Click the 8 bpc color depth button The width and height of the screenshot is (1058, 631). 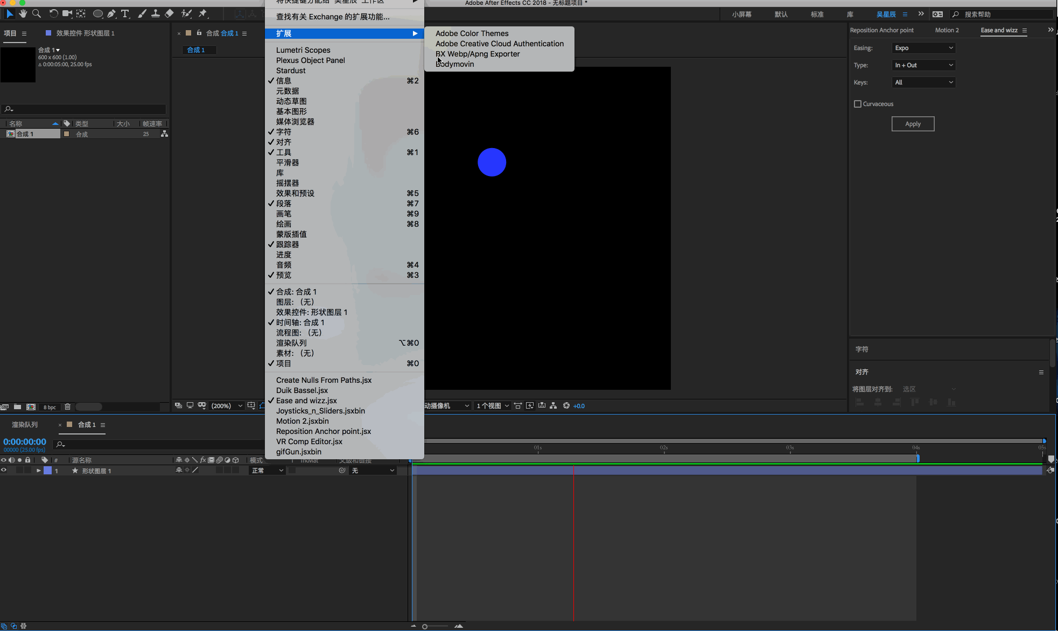[x=50, y=407]
